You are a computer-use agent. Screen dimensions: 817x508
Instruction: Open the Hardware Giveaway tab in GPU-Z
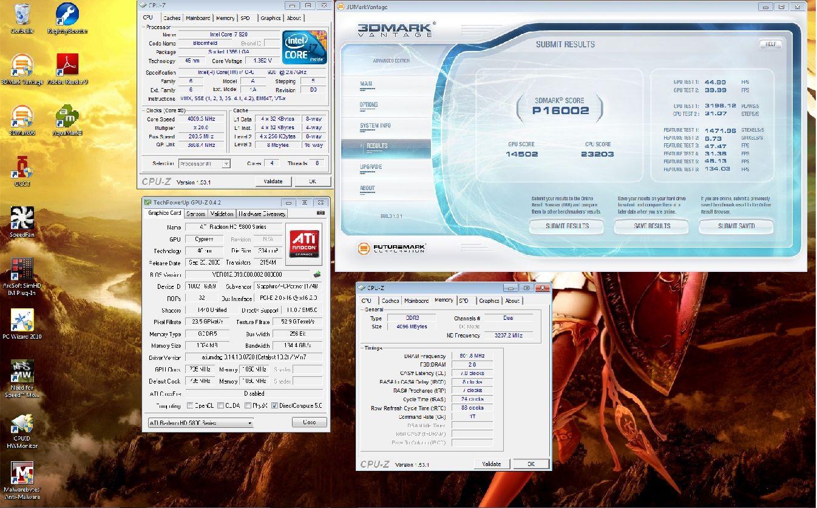(x=262, y=214)
